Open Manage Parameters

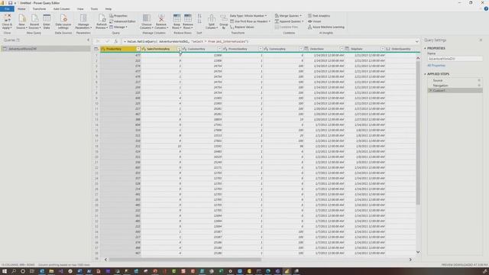pos(83,22)
